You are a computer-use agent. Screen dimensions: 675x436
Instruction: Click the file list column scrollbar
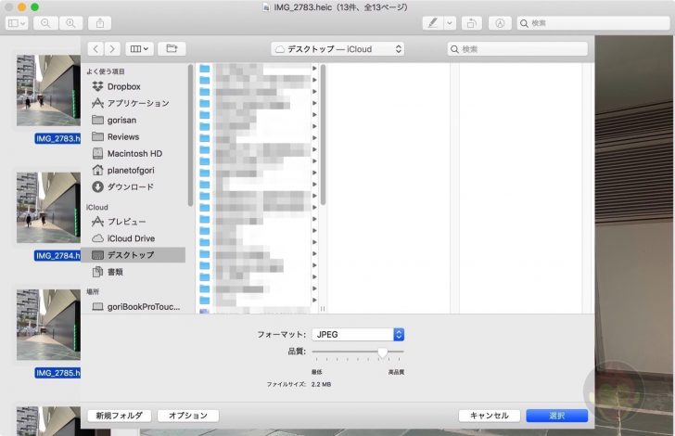click(323, 135)
